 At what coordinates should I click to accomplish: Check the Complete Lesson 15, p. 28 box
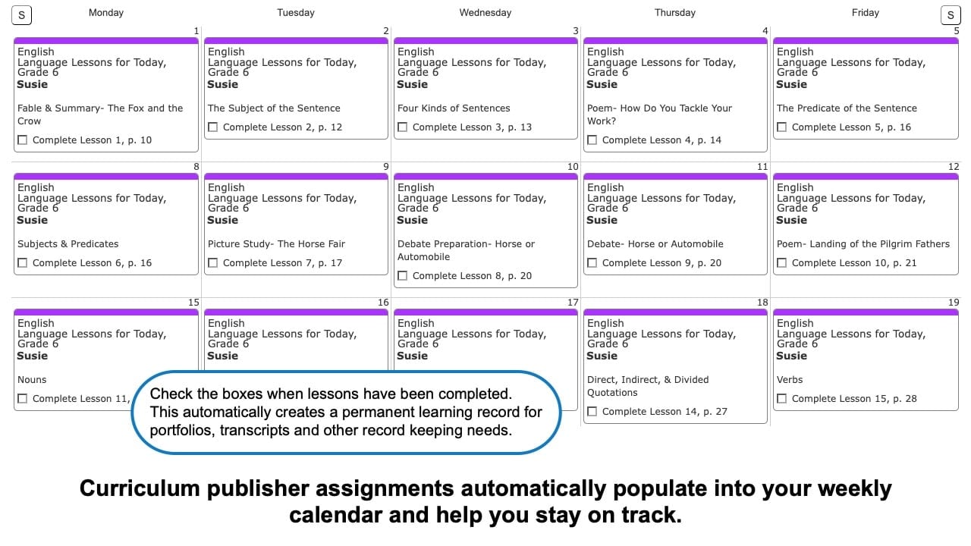pyautogui.click(x=782, y=399)
